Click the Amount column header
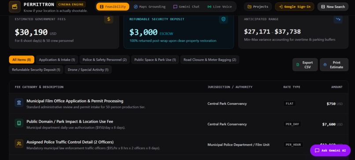Viewport: 355px width, 160px height. [x=337, y=87]
